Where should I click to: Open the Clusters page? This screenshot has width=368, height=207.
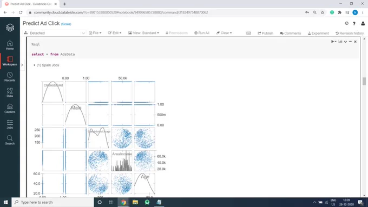[x=10, y=108]
